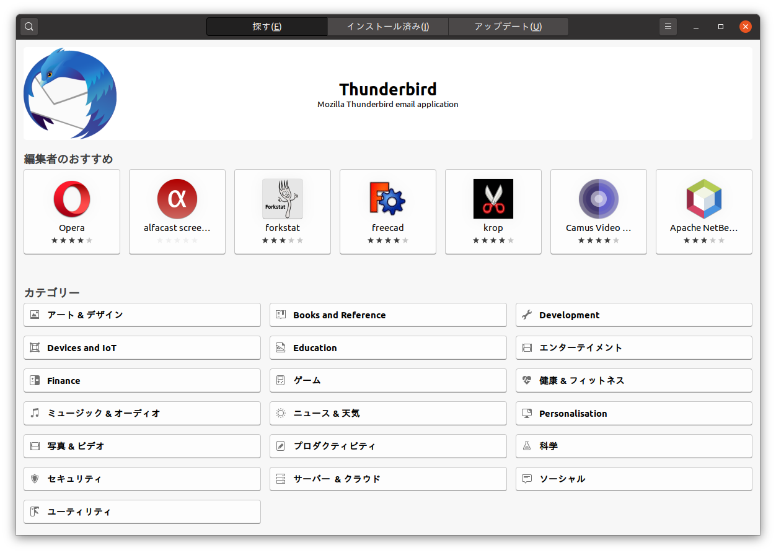The height and width of the screenshot is (553, 776).
Task: Click the Opera star rating
Action: click(x=72, y=240)
